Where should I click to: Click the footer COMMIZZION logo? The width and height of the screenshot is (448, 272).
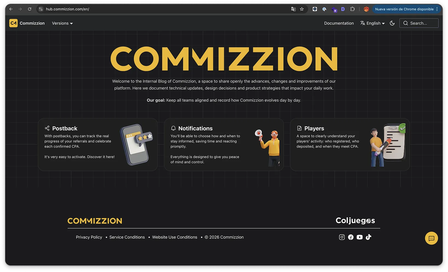pos(95,221)
